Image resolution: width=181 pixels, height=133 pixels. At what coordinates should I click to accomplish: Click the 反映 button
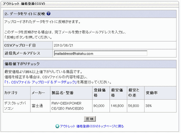click(x=90, y=119)
